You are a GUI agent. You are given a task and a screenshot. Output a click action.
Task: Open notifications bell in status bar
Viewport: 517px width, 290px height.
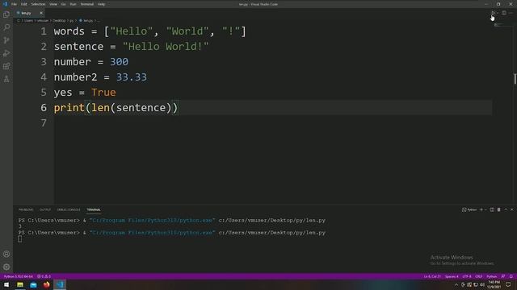511,276
